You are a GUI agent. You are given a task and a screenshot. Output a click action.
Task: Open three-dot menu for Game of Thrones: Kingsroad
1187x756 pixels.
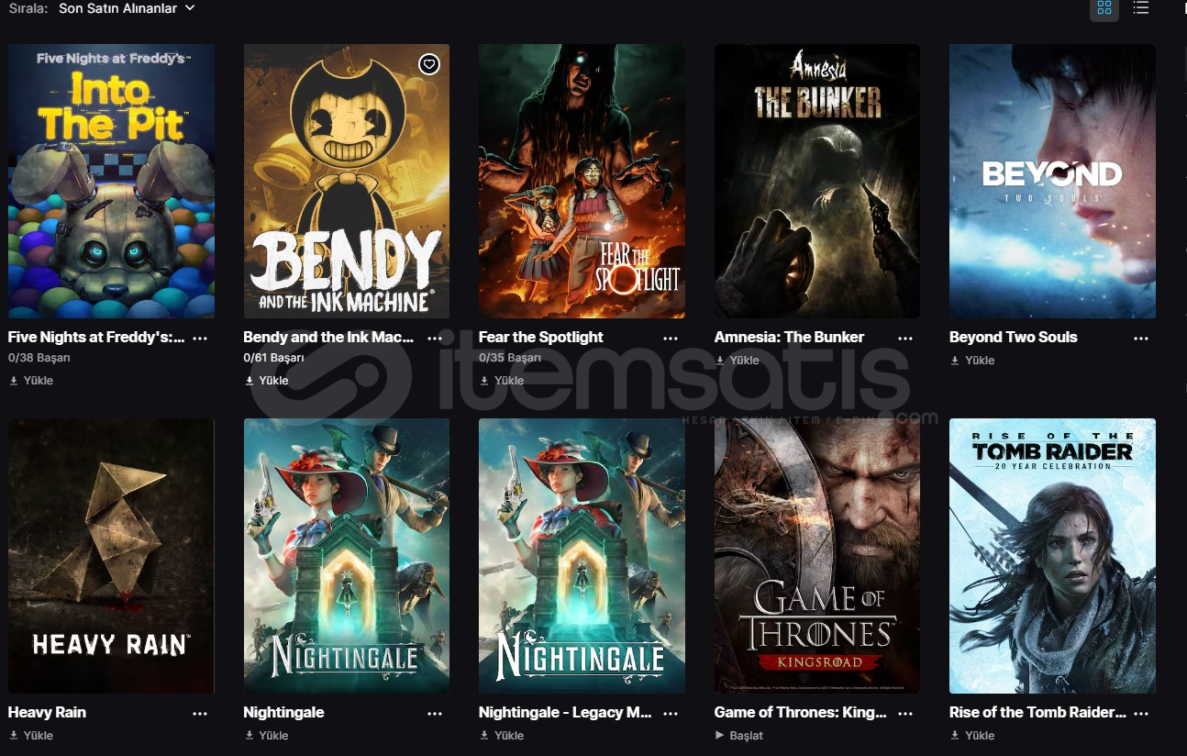click(905, 713)
